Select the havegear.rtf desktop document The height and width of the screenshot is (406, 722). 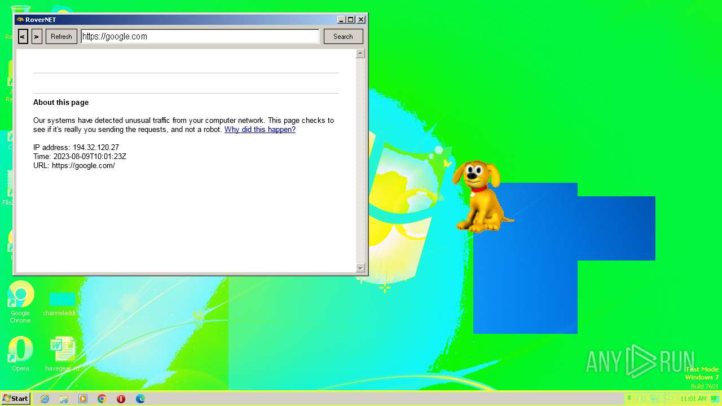[x=62, y=354]
